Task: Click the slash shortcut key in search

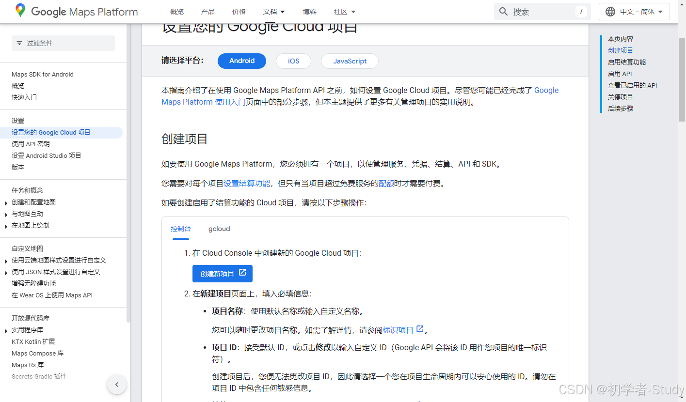Action: pos(581,12)
